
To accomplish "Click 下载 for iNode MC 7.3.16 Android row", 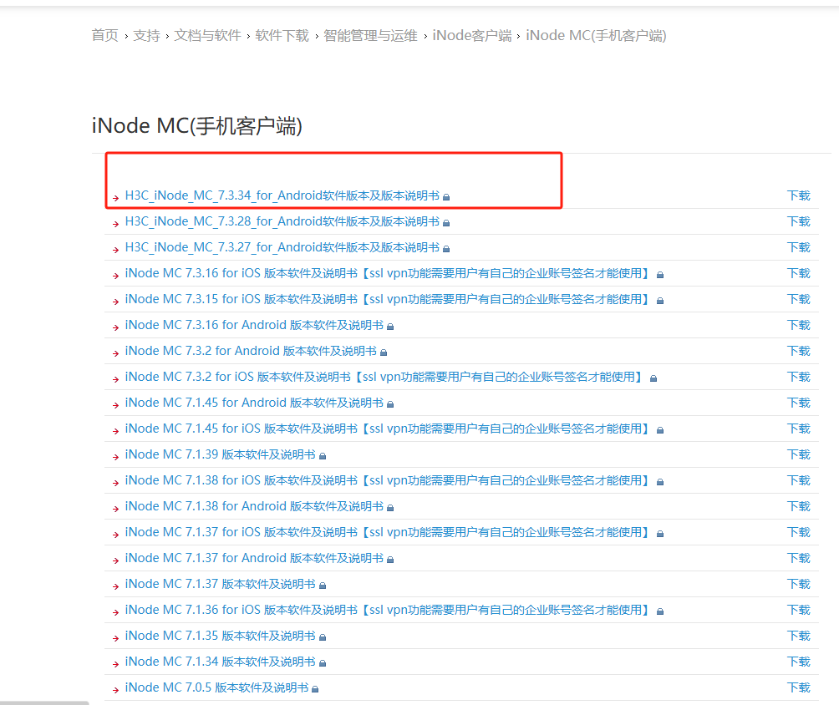I will 799,325.
